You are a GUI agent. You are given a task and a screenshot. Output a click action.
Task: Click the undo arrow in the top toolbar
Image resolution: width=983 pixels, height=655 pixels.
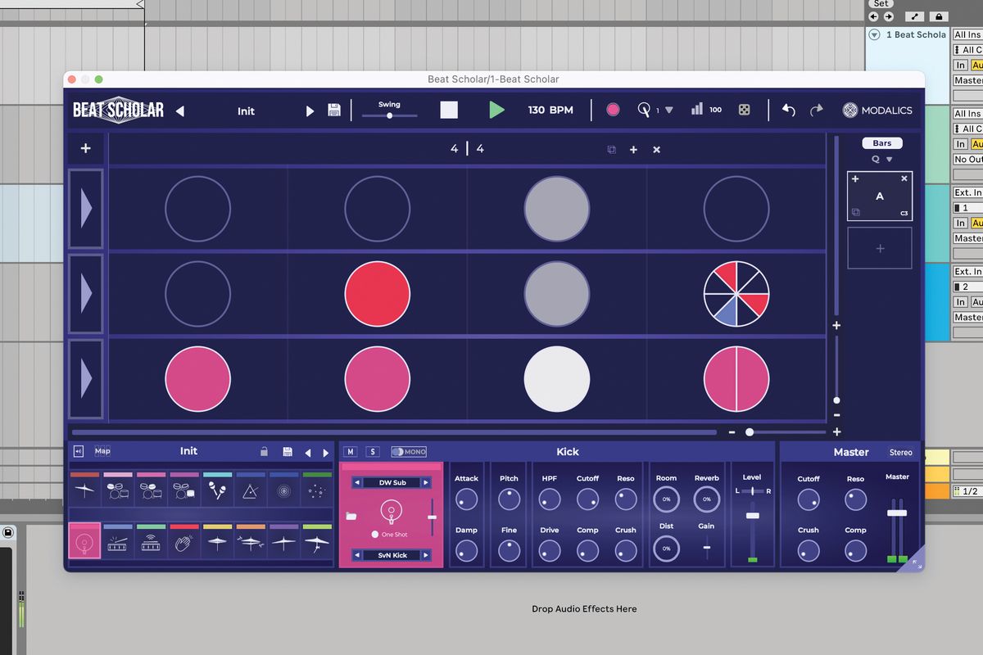coord(787,109)
